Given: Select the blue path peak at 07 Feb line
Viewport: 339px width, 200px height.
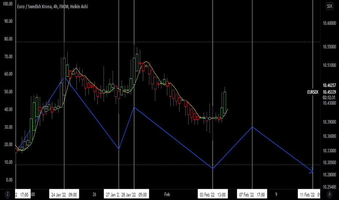Looking at the screenshot, I should pyautogui.click(x=252, y=127).
